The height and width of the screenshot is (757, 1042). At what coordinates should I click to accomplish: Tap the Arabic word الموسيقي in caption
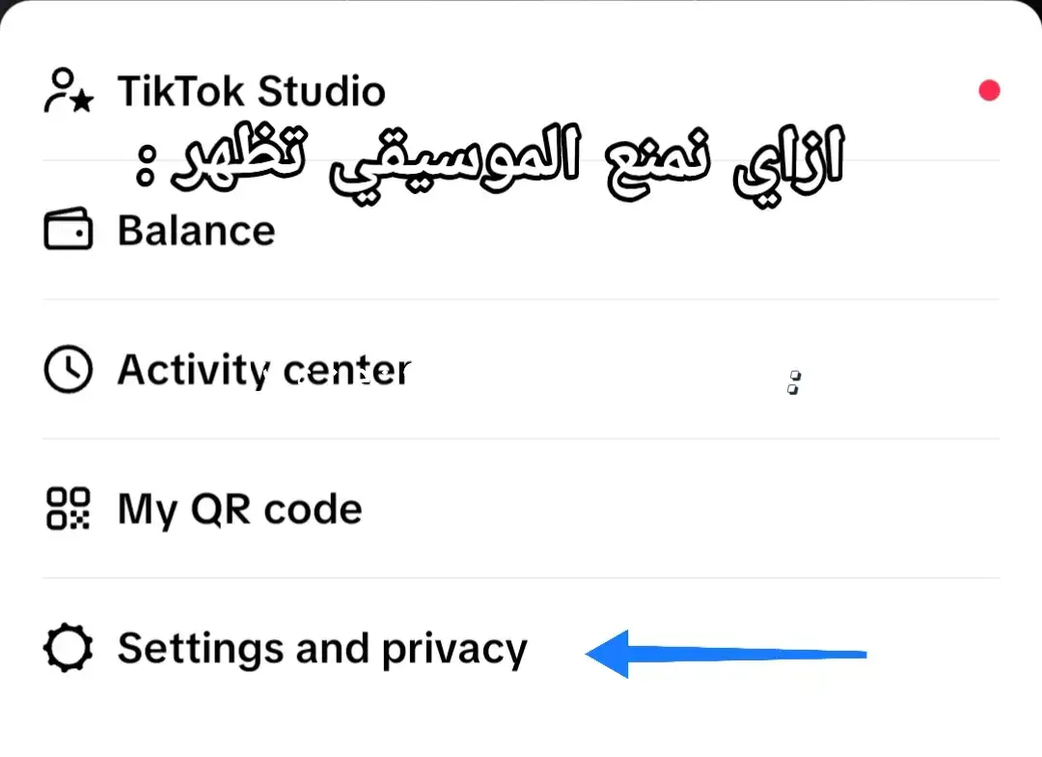[455, 163]
